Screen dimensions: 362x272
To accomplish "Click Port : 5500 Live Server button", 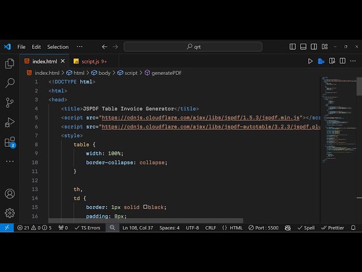I will tap(263, 228).
